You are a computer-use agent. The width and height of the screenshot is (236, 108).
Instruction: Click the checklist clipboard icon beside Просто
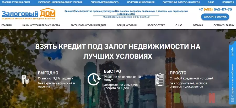pos(160,79)
